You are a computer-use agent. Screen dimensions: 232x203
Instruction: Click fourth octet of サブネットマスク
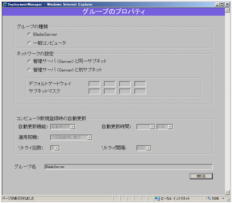(140, 91)
